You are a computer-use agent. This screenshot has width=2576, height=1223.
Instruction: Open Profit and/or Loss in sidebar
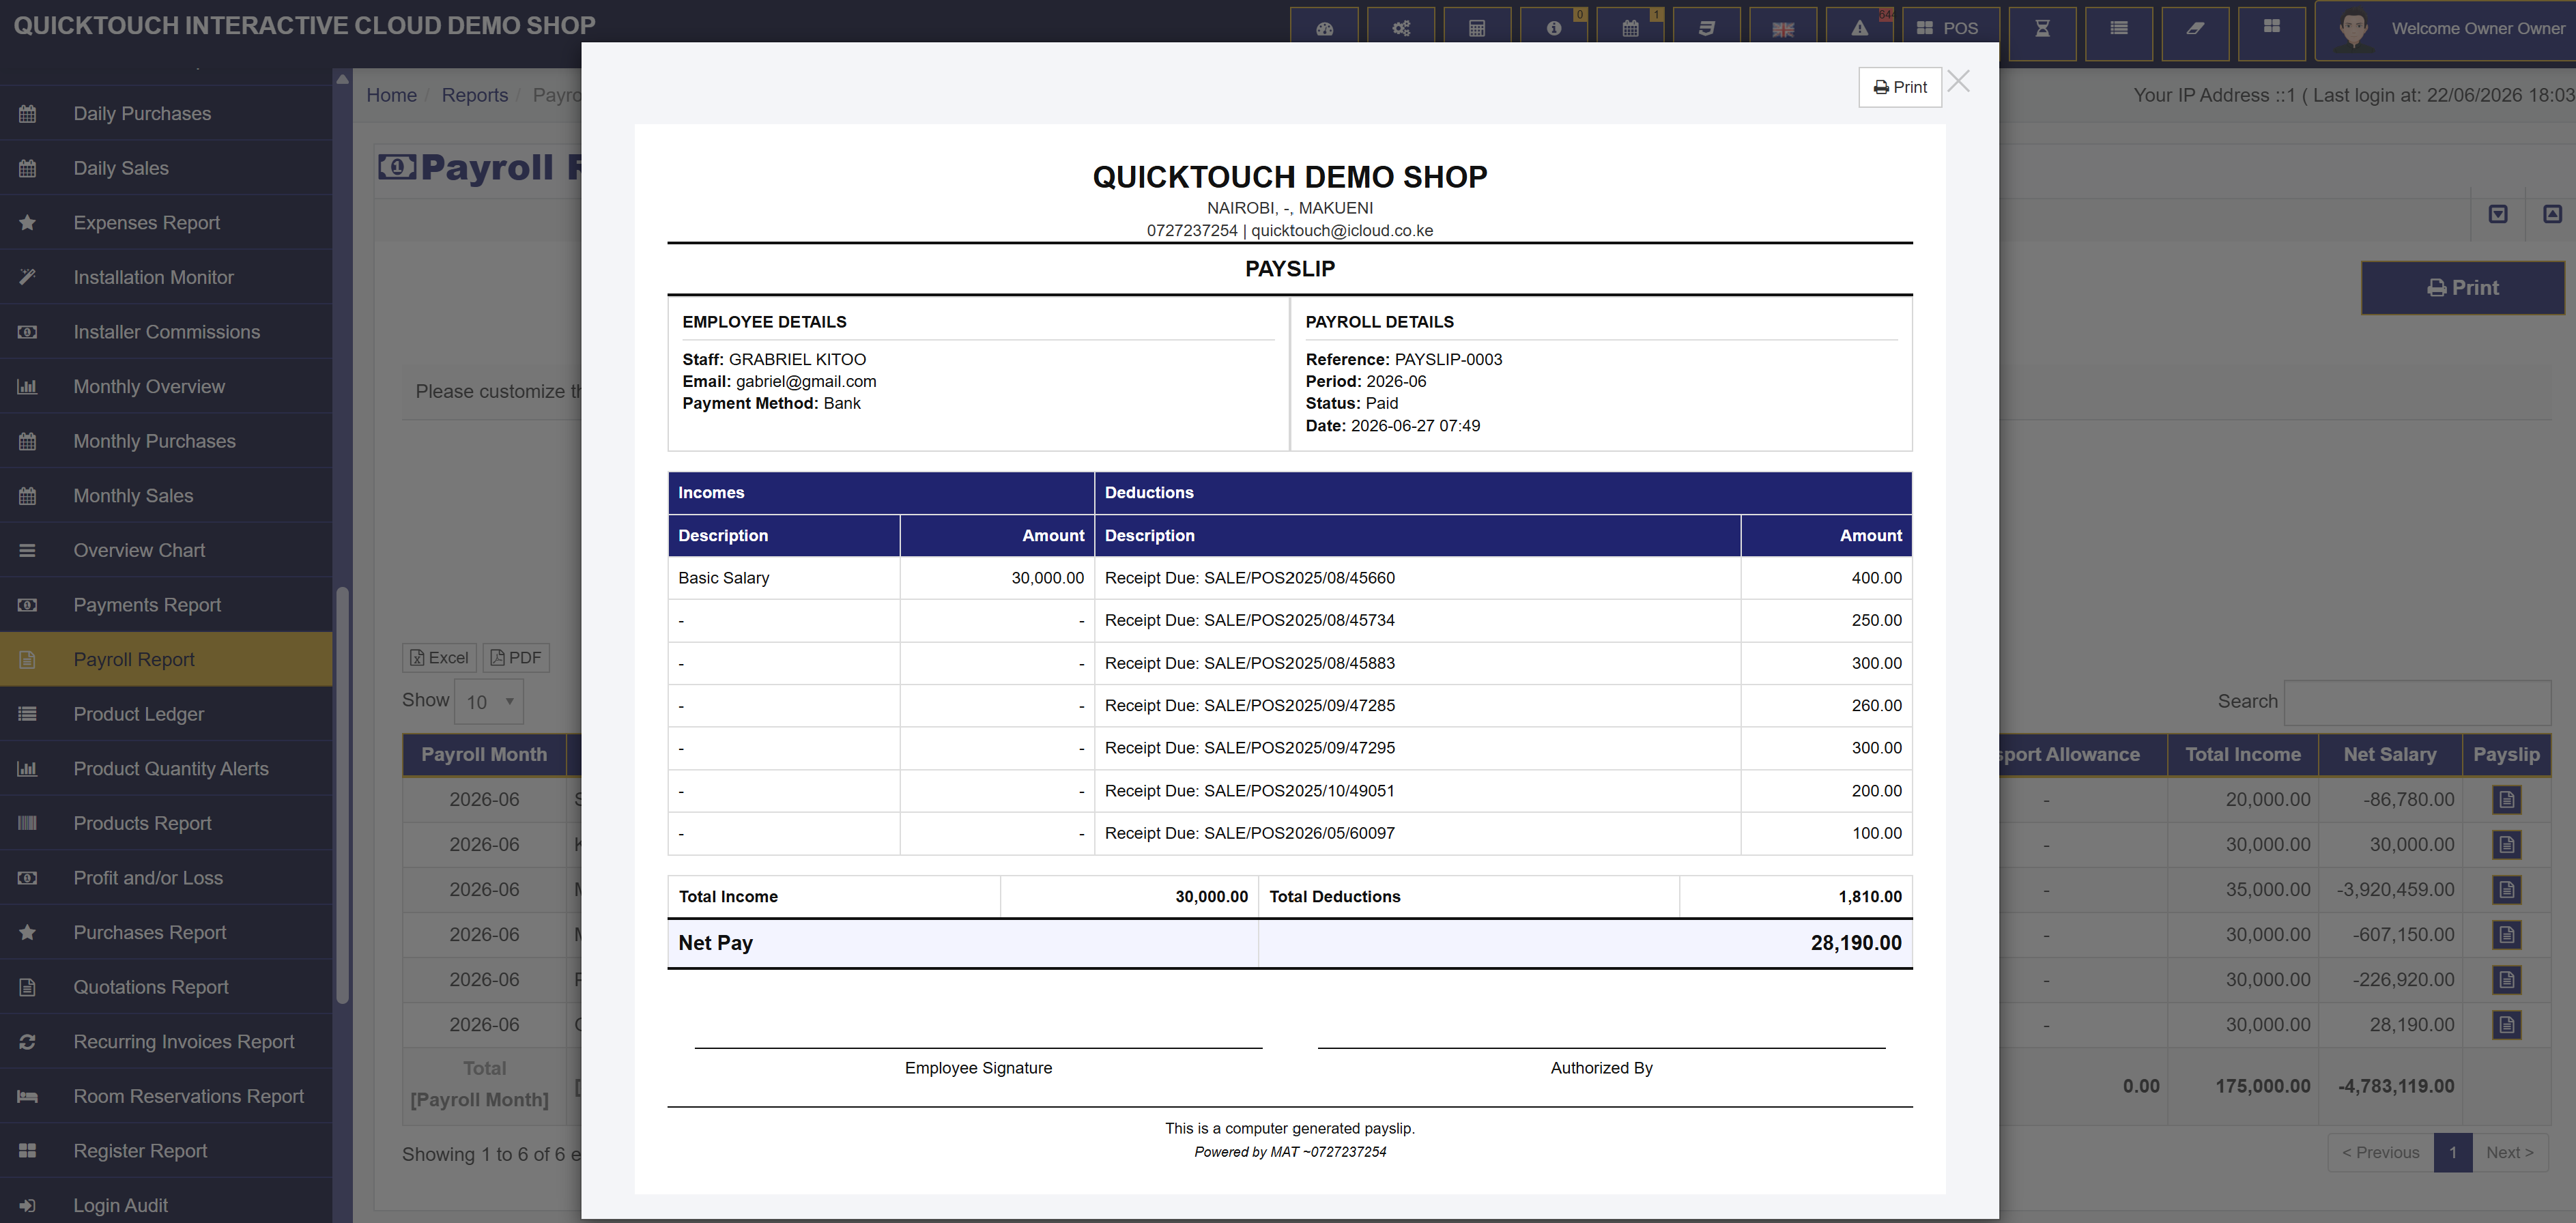[x=166, y=878]
